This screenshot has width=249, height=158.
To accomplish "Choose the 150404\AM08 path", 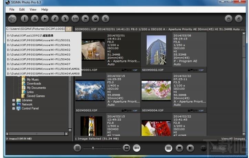I will pyautogui.click(x=44, y=74).
